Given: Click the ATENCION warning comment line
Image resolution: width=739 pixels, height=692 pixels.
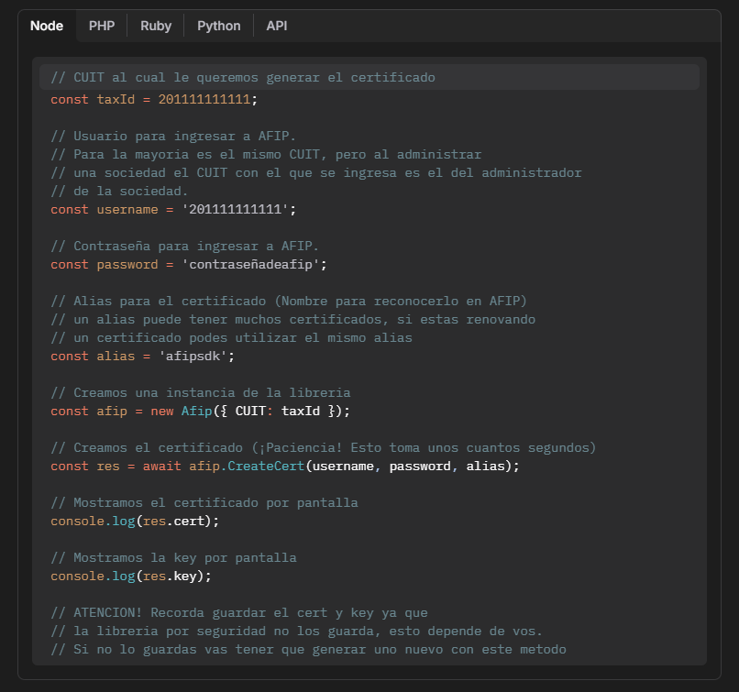Looking at the screenshot, I should coord(238,612).
